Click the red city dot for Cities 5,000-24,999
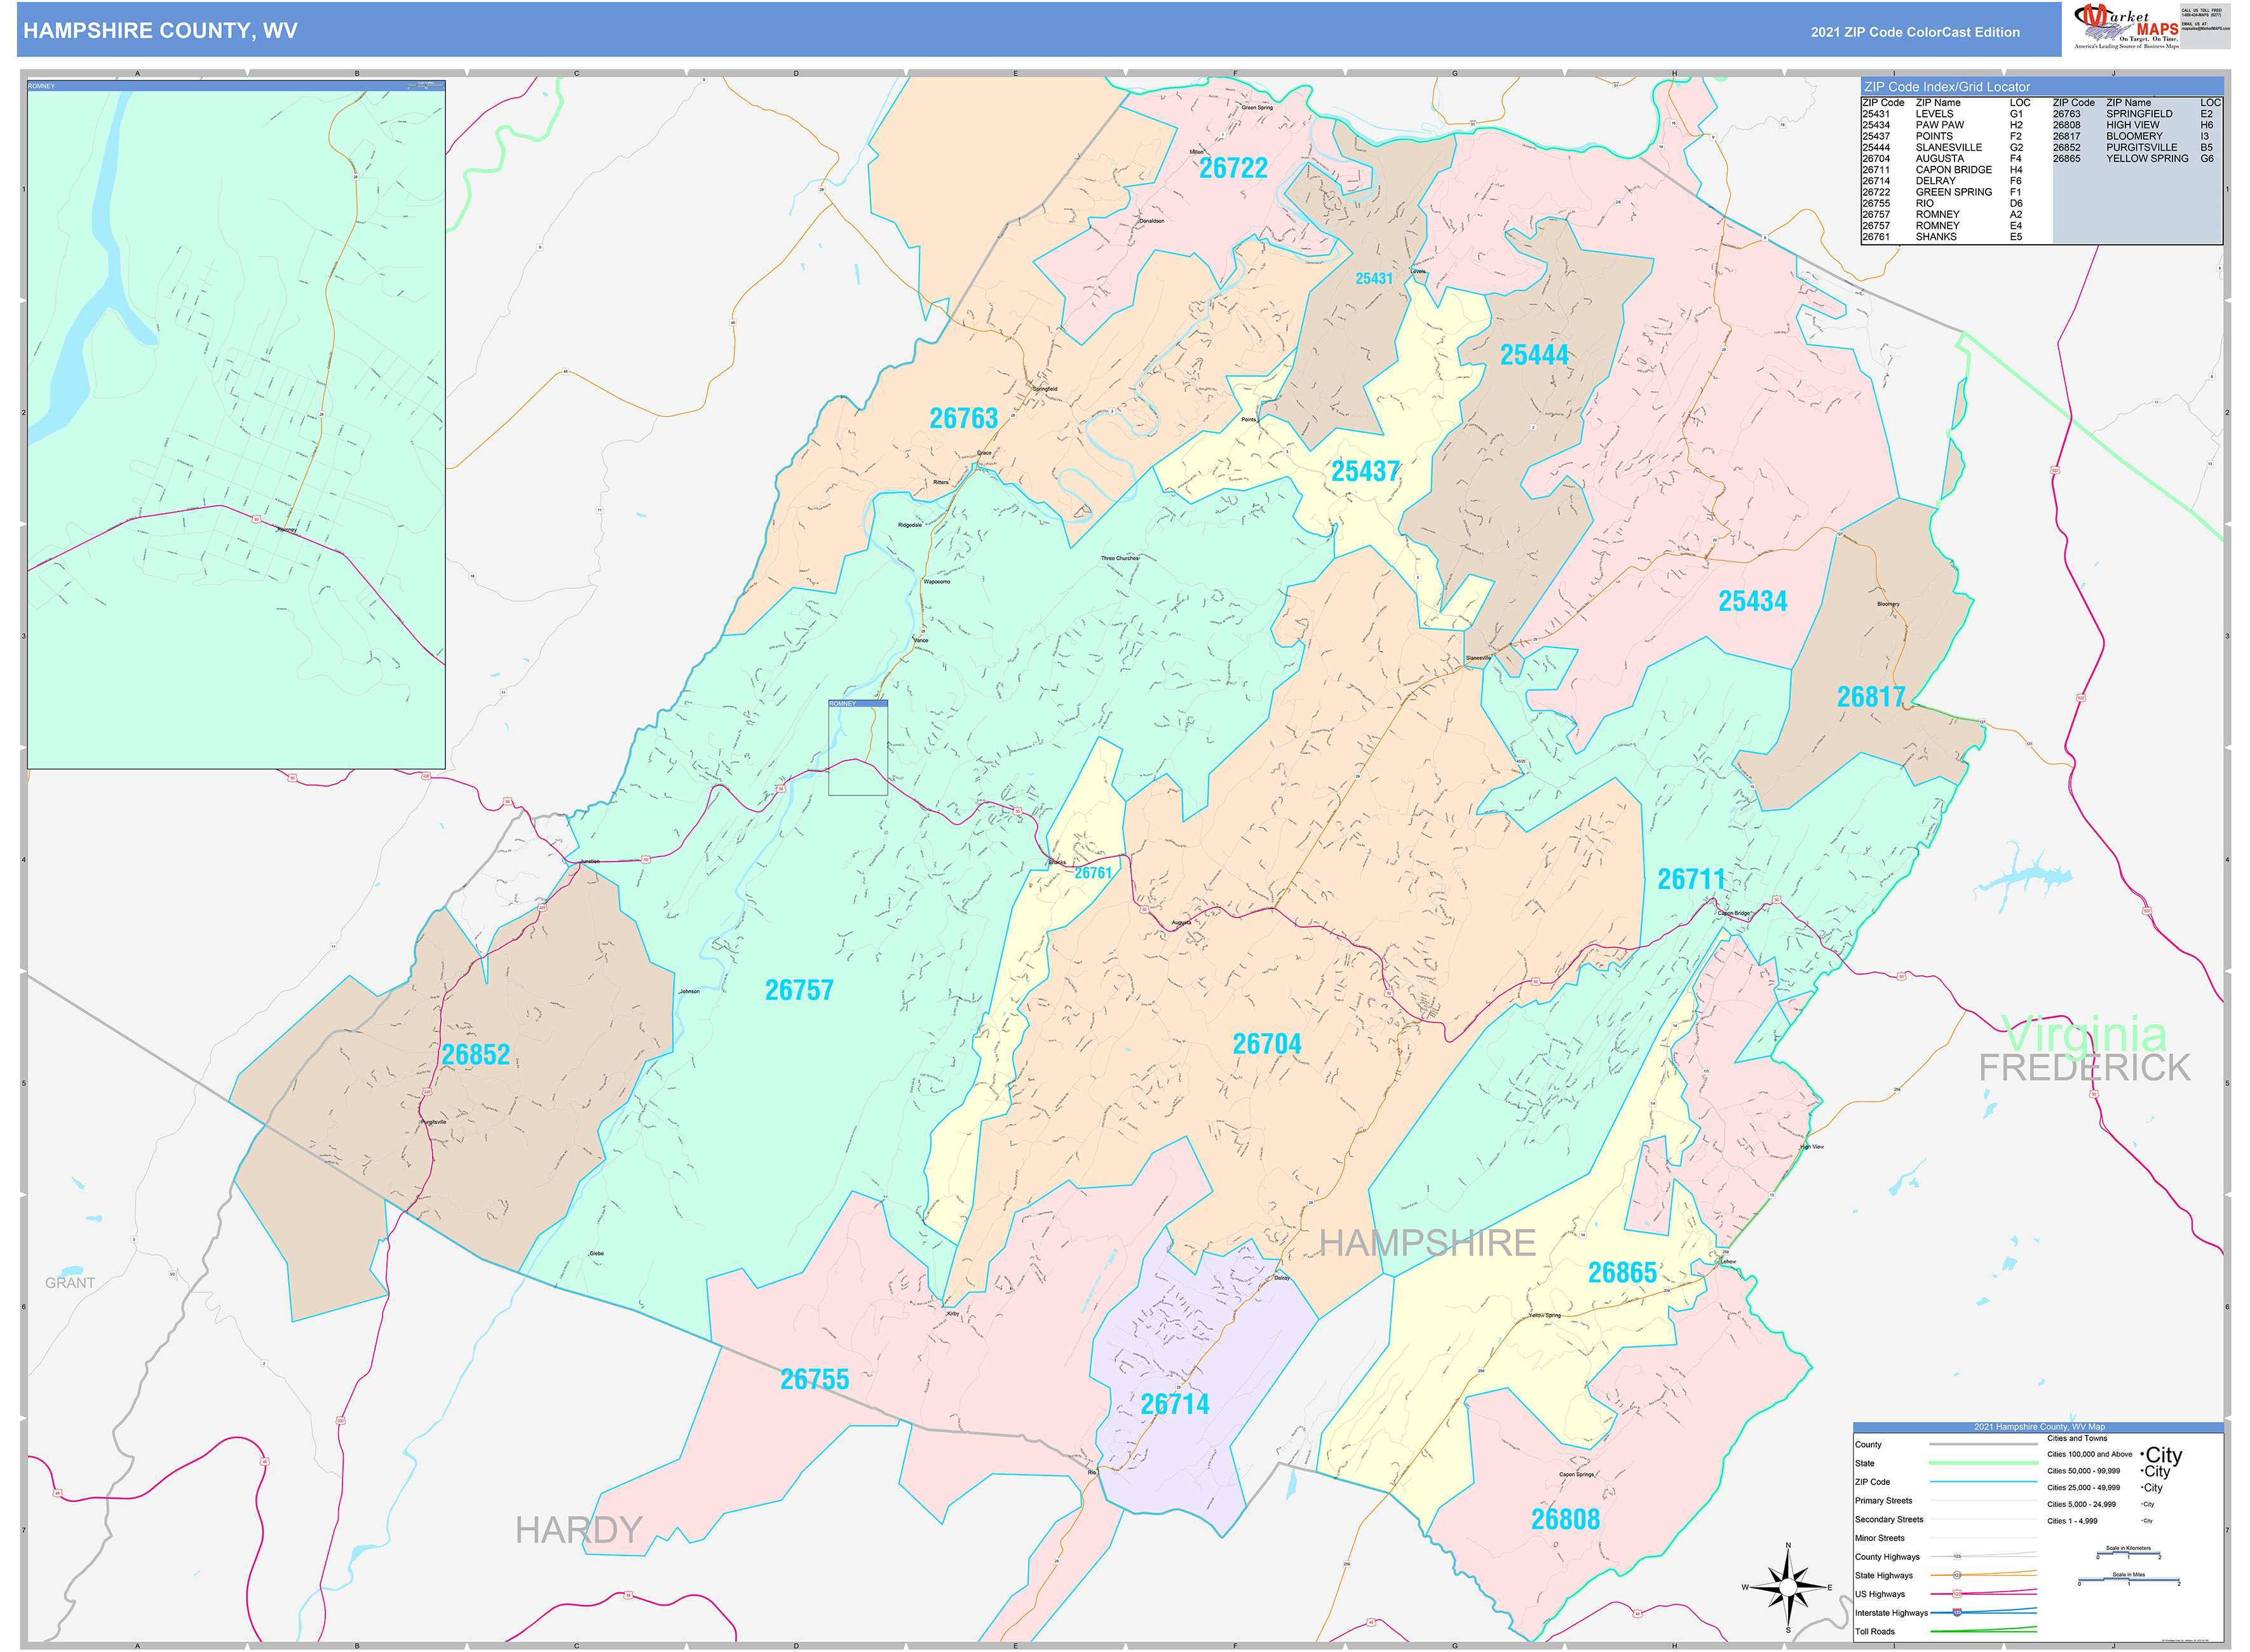 2142,1504
